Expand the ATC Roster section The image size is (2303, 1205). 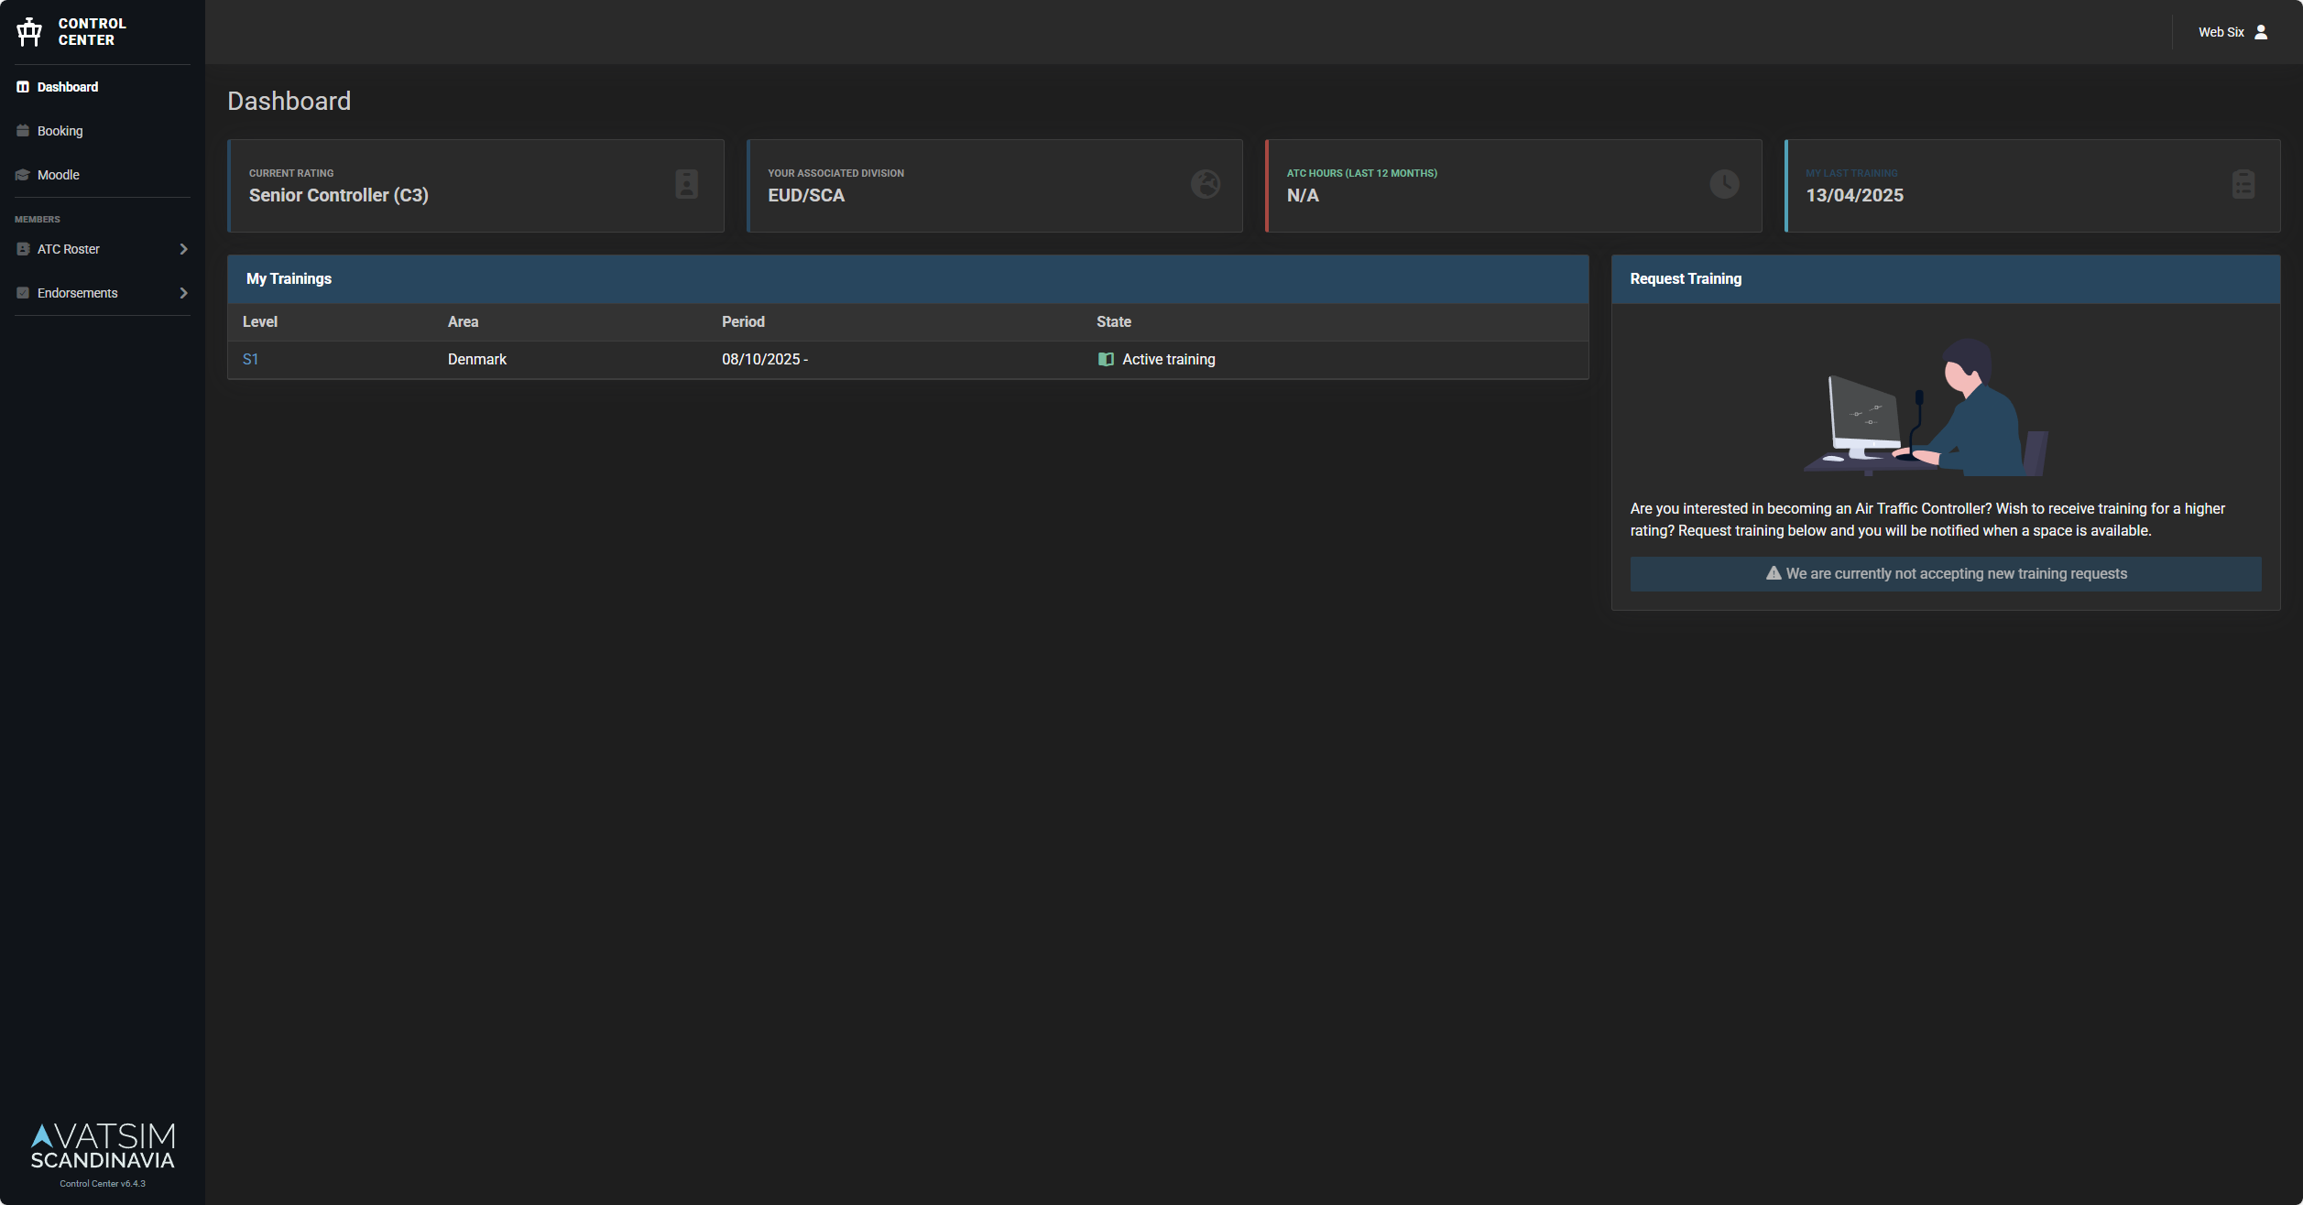[x=183, y=248]
